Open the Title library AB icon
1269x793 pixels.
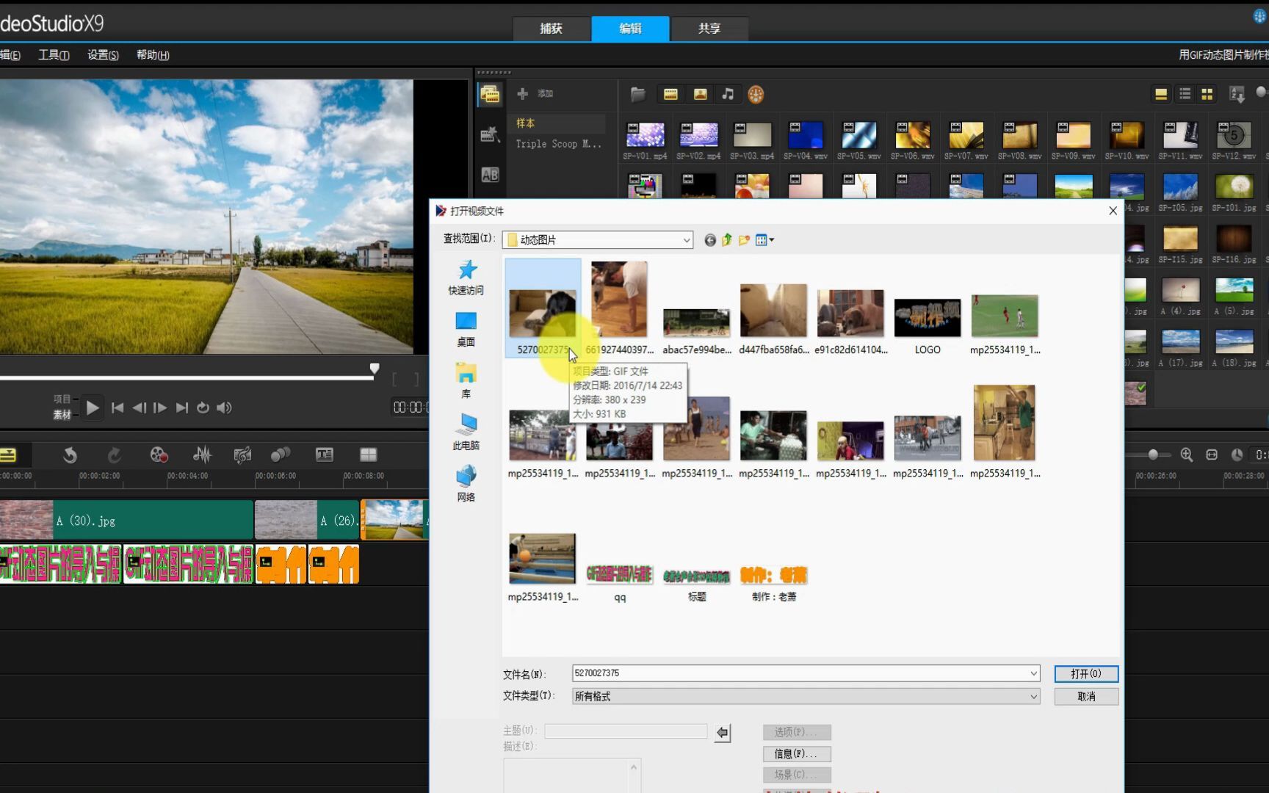(x=490, y=175)
